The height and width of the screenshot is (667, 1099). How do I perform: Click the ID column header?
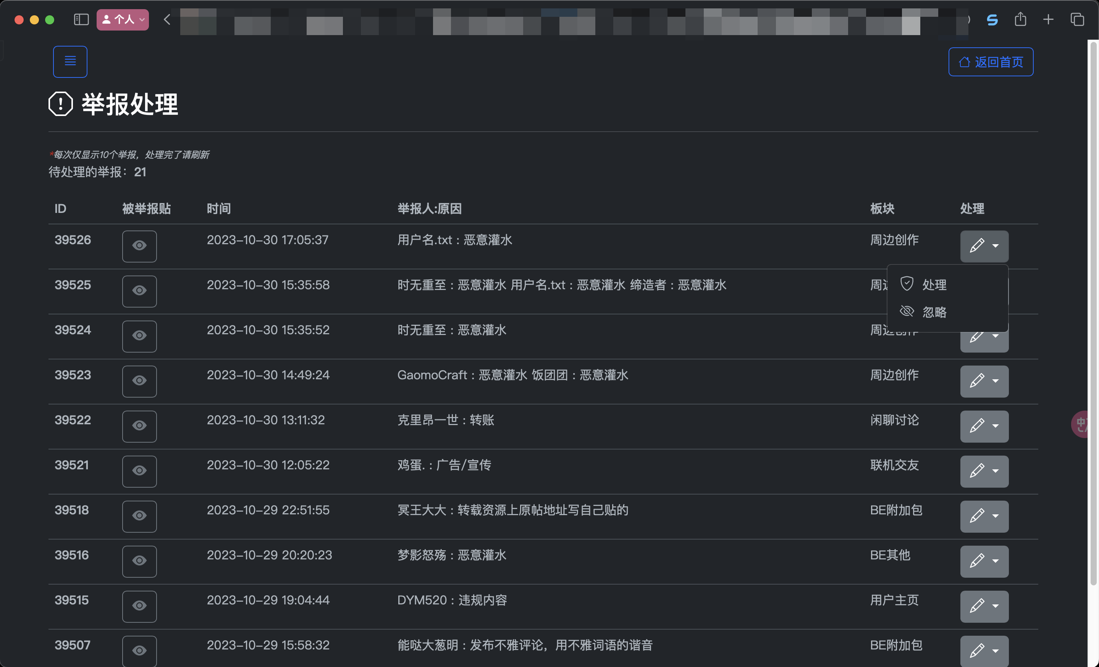tap(60, 208)
